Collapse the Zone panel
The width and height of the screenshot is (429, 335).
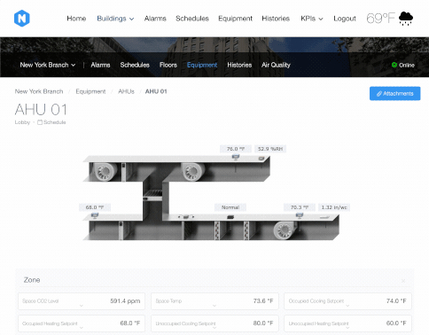403,280
